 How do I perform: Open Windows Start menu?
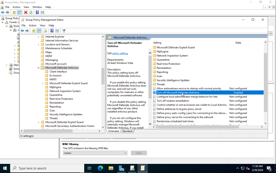click(5, 168)
